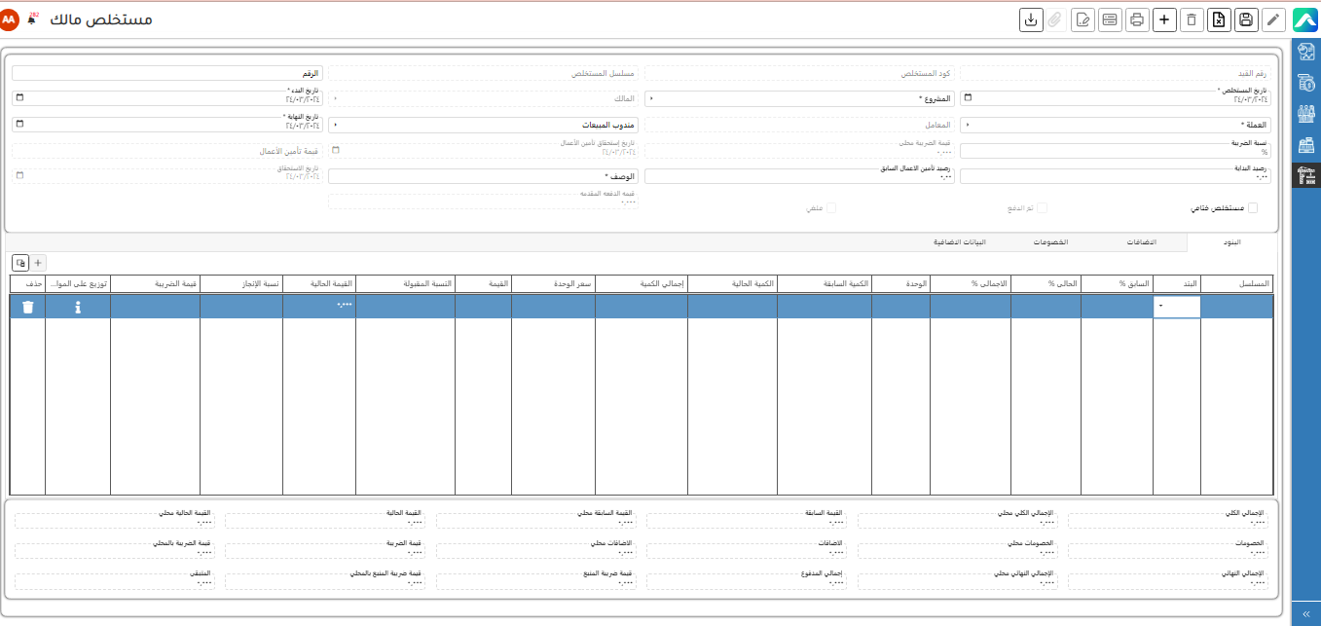Screen dimensions: 1321x626
Task: Open row info icon for توزيع على المواقع
Action: point(78,307)
